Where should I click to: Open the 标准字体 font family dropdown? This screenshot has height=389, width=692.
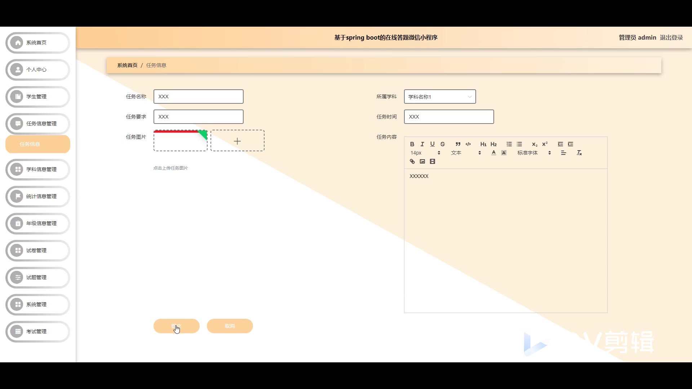[534, 153]
